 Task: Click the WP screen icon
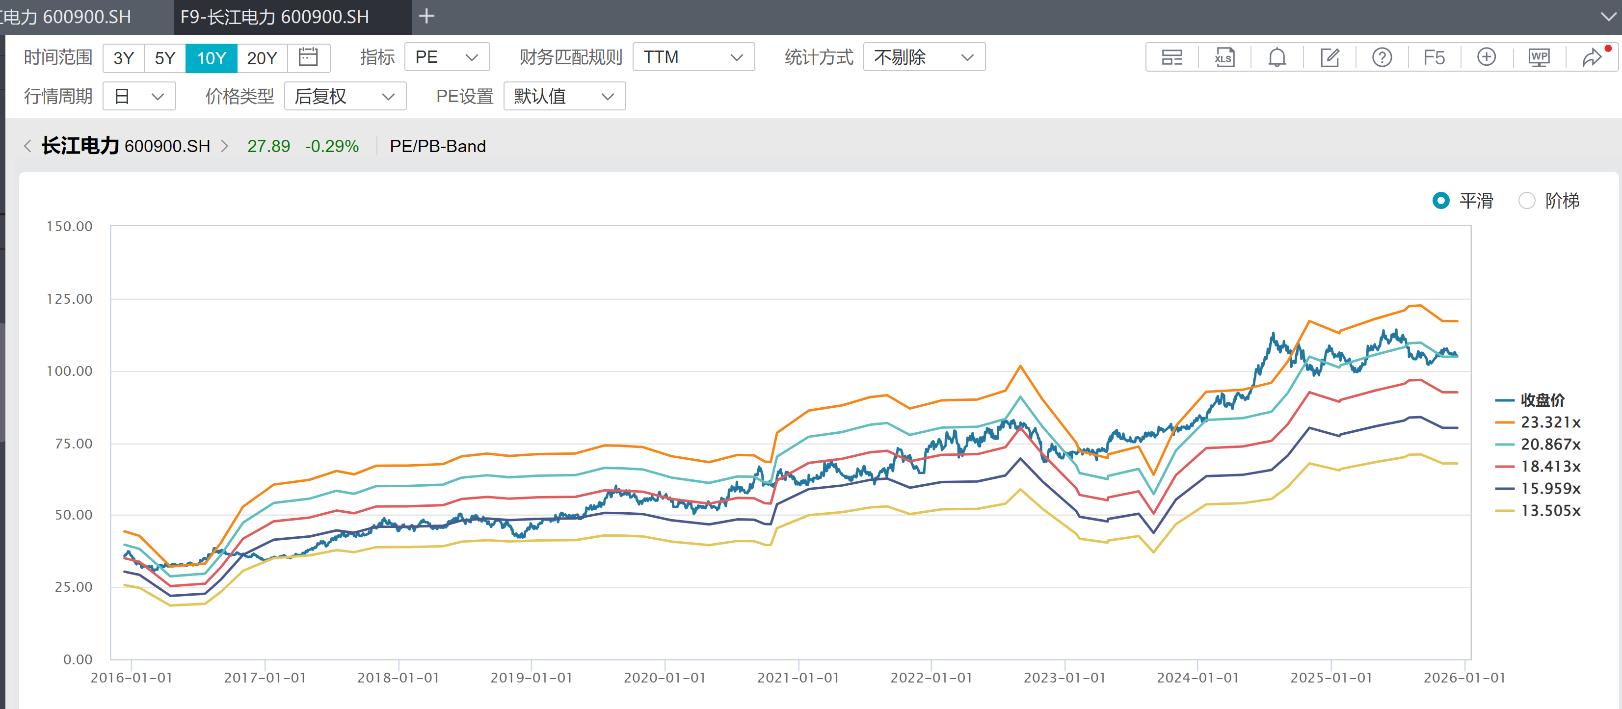click(x=1539, y=57)
